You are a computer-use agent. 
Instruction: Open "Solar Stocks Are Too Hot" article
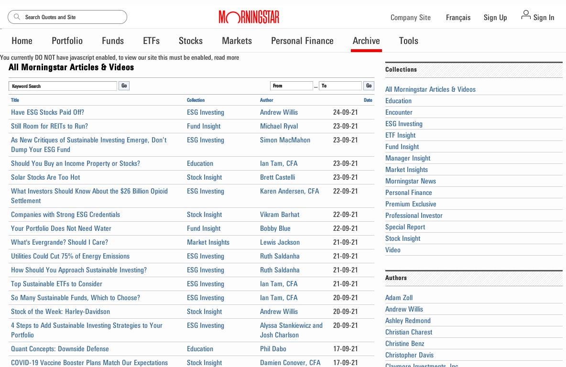pyautogui.click(x=45, y=177)
